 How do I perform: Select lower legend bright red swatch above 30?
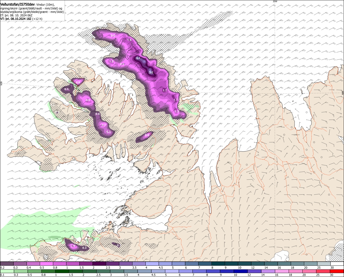tap(337, 271)
